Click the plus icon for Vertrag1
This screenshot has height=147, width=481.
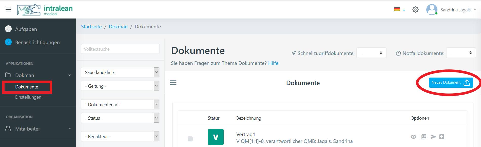pos(442,137)
